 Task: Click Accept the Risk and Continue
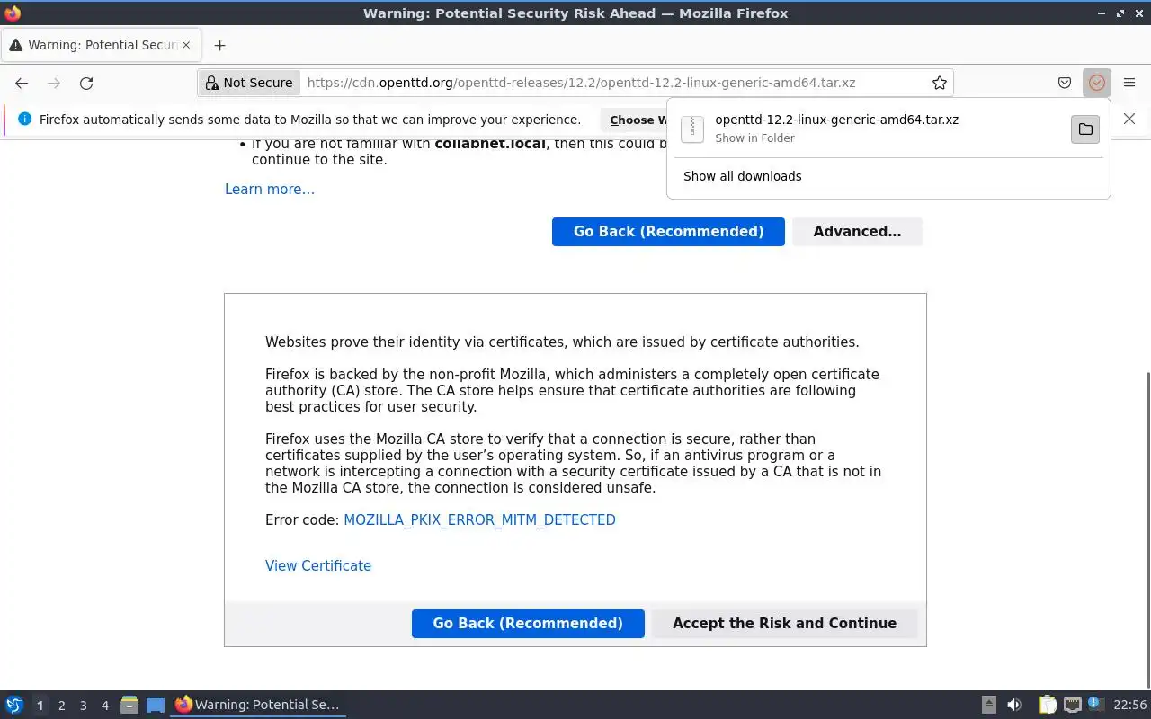click(784, 624)
